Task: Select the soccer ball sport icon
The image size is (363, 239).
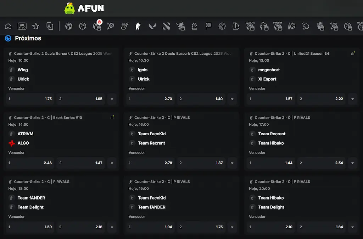Action: point(69,26)
